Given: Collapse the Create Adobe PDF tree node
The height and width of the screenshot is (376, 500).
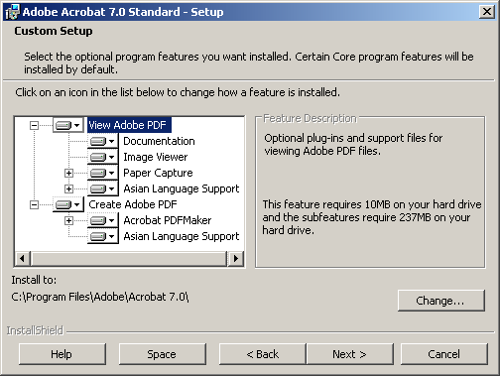Looking at the screenshot, I should 34,204.
